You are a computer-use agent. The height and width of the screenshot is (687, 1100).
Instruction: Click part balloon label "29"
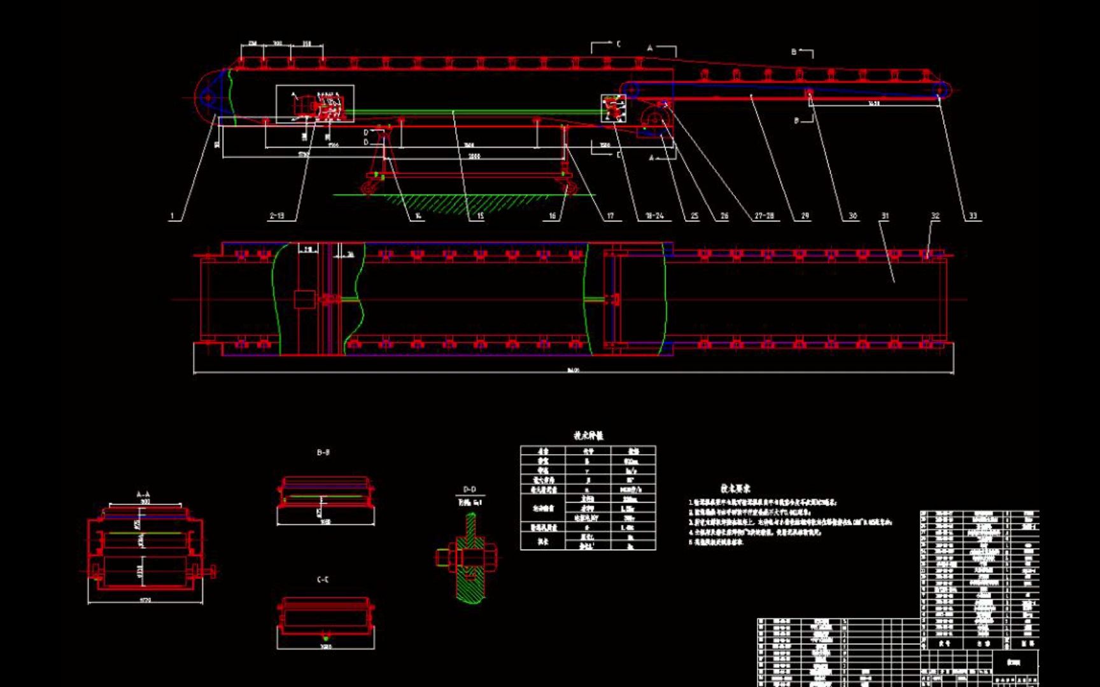tap(805, 216)
